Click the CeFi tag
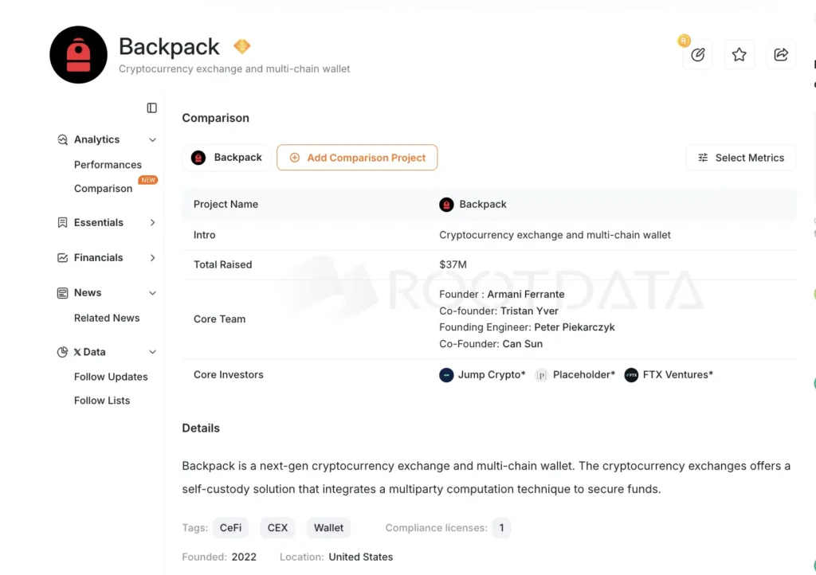The width and height of the screenshot is (816, 575). 230,527
